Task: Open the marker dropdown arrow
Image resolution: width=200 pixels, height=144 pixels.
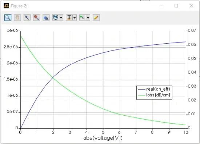Action: coord(88,17)
